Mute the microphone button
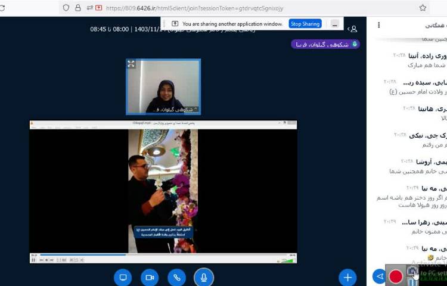The image size is (447, 286). click(204, 277)
